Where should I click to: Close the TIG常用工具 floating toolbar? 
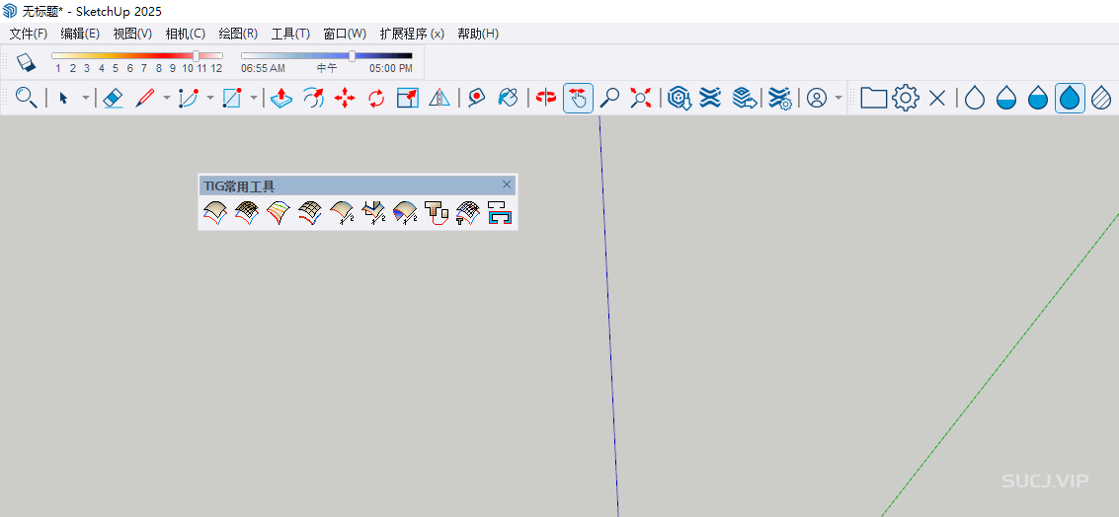[507, 185]
